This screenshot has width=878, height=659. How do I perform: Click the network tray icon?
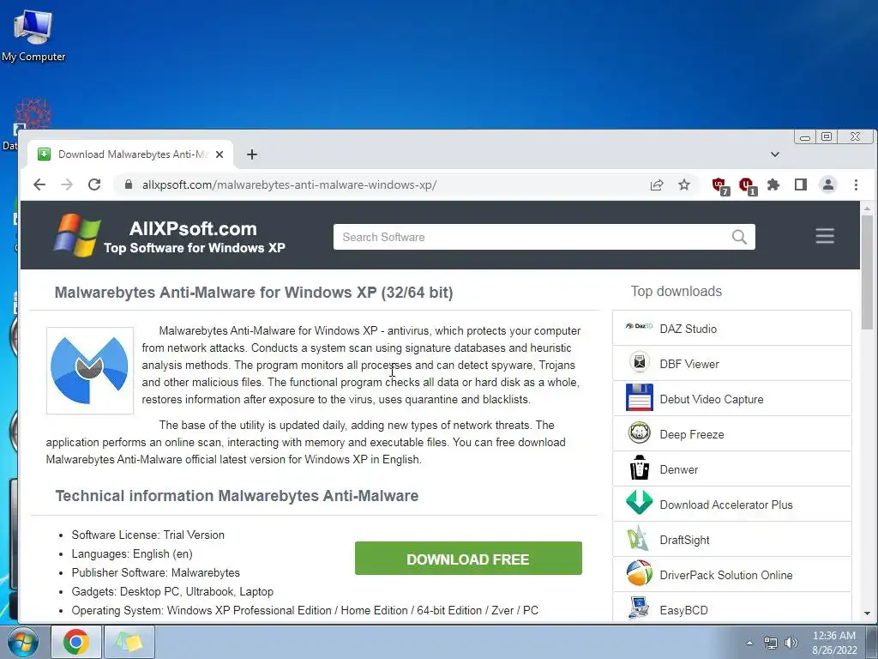click(x=771, y=643)
